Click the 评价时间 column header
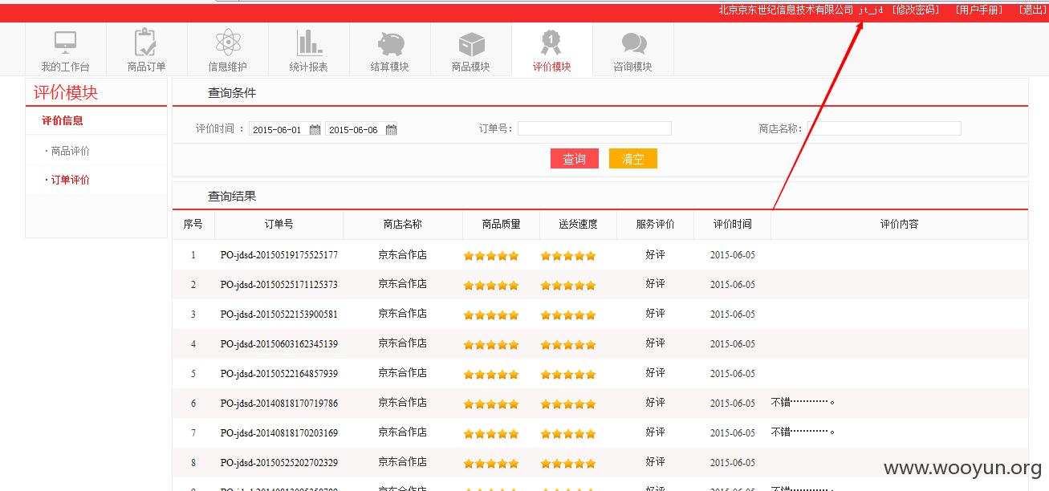This screenshot has width=1049, height=491. click(x=733, y=225)
